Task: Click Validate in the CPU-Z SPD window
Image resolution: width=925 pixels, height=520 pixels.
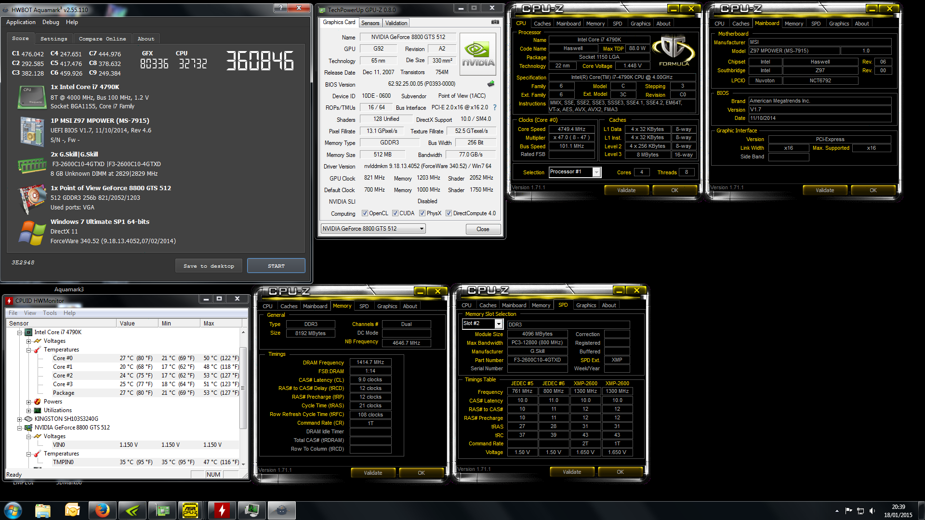Action: [x=572, y=472]
